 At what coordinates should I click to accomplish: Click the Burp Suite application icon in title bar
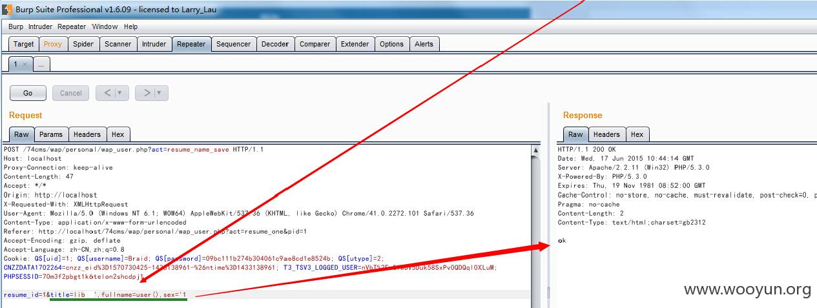pos(7,9)
